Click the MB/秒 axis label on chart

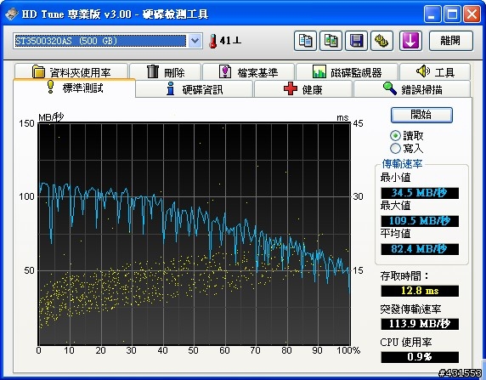coord(51,117)
